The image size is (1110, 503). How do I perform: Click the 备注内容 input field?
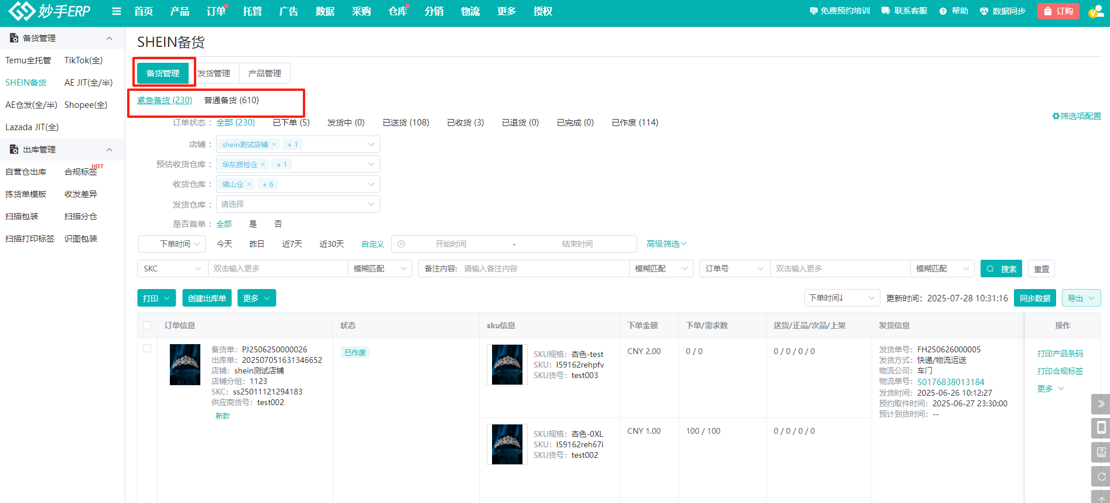coord(544,269)
